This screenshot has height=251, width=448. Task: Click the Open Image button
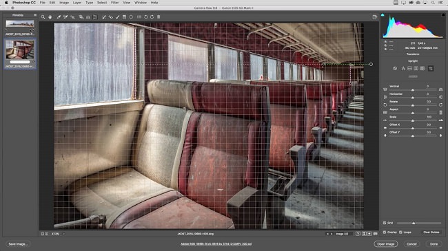tap(386, 244)
